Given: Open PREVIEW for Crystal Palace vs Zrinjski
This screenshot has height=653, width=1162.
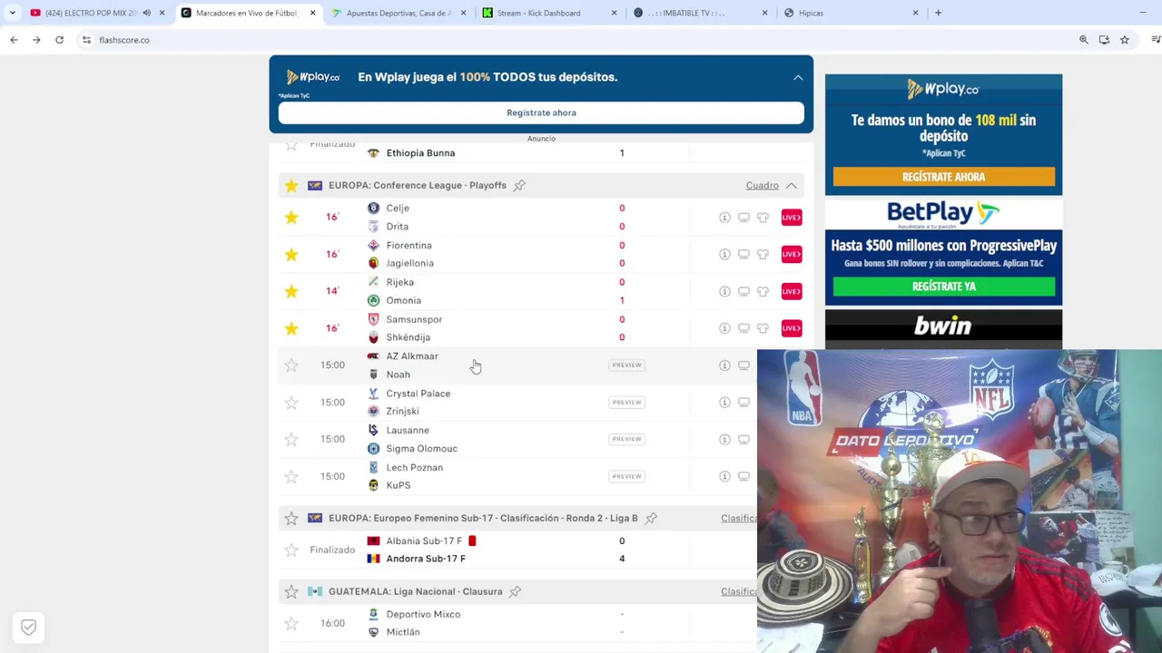Looking at the screenshot, I should tap(626, 403).
